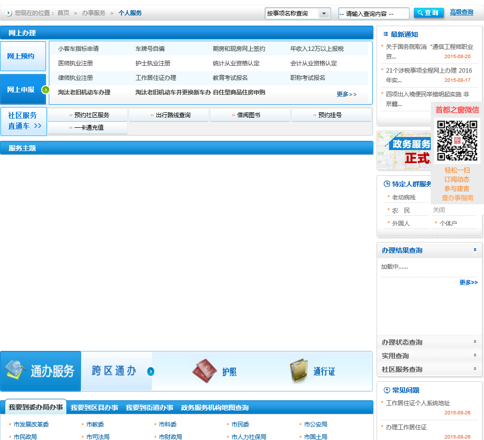Close the WeChat QR popup via 关闭
484x440 pixels.
[439, 210]
